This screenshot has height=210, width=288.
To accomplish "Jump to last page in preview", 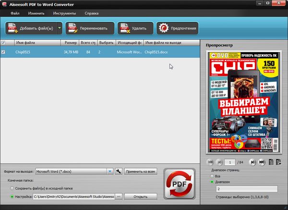I will click(x=262, y=162).
